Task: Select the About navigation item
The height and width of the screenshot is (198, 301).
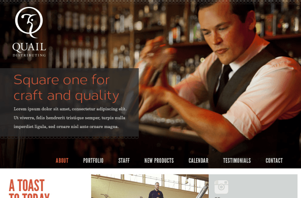Action: pyautogui.click(x=62, y=161)
